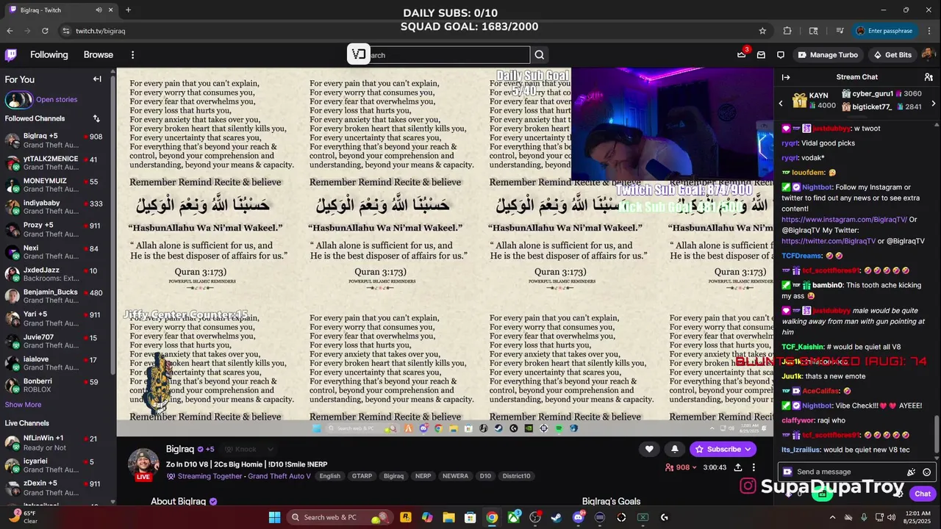Viewport: 941px width, 529px height.
Task: Open Bits and Power-ups chat icon
Action: tap(912, 472)
